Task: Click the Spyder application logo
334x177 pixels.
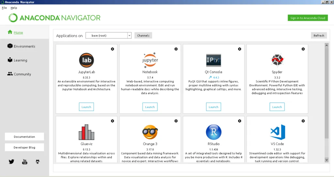Action: 277,60
